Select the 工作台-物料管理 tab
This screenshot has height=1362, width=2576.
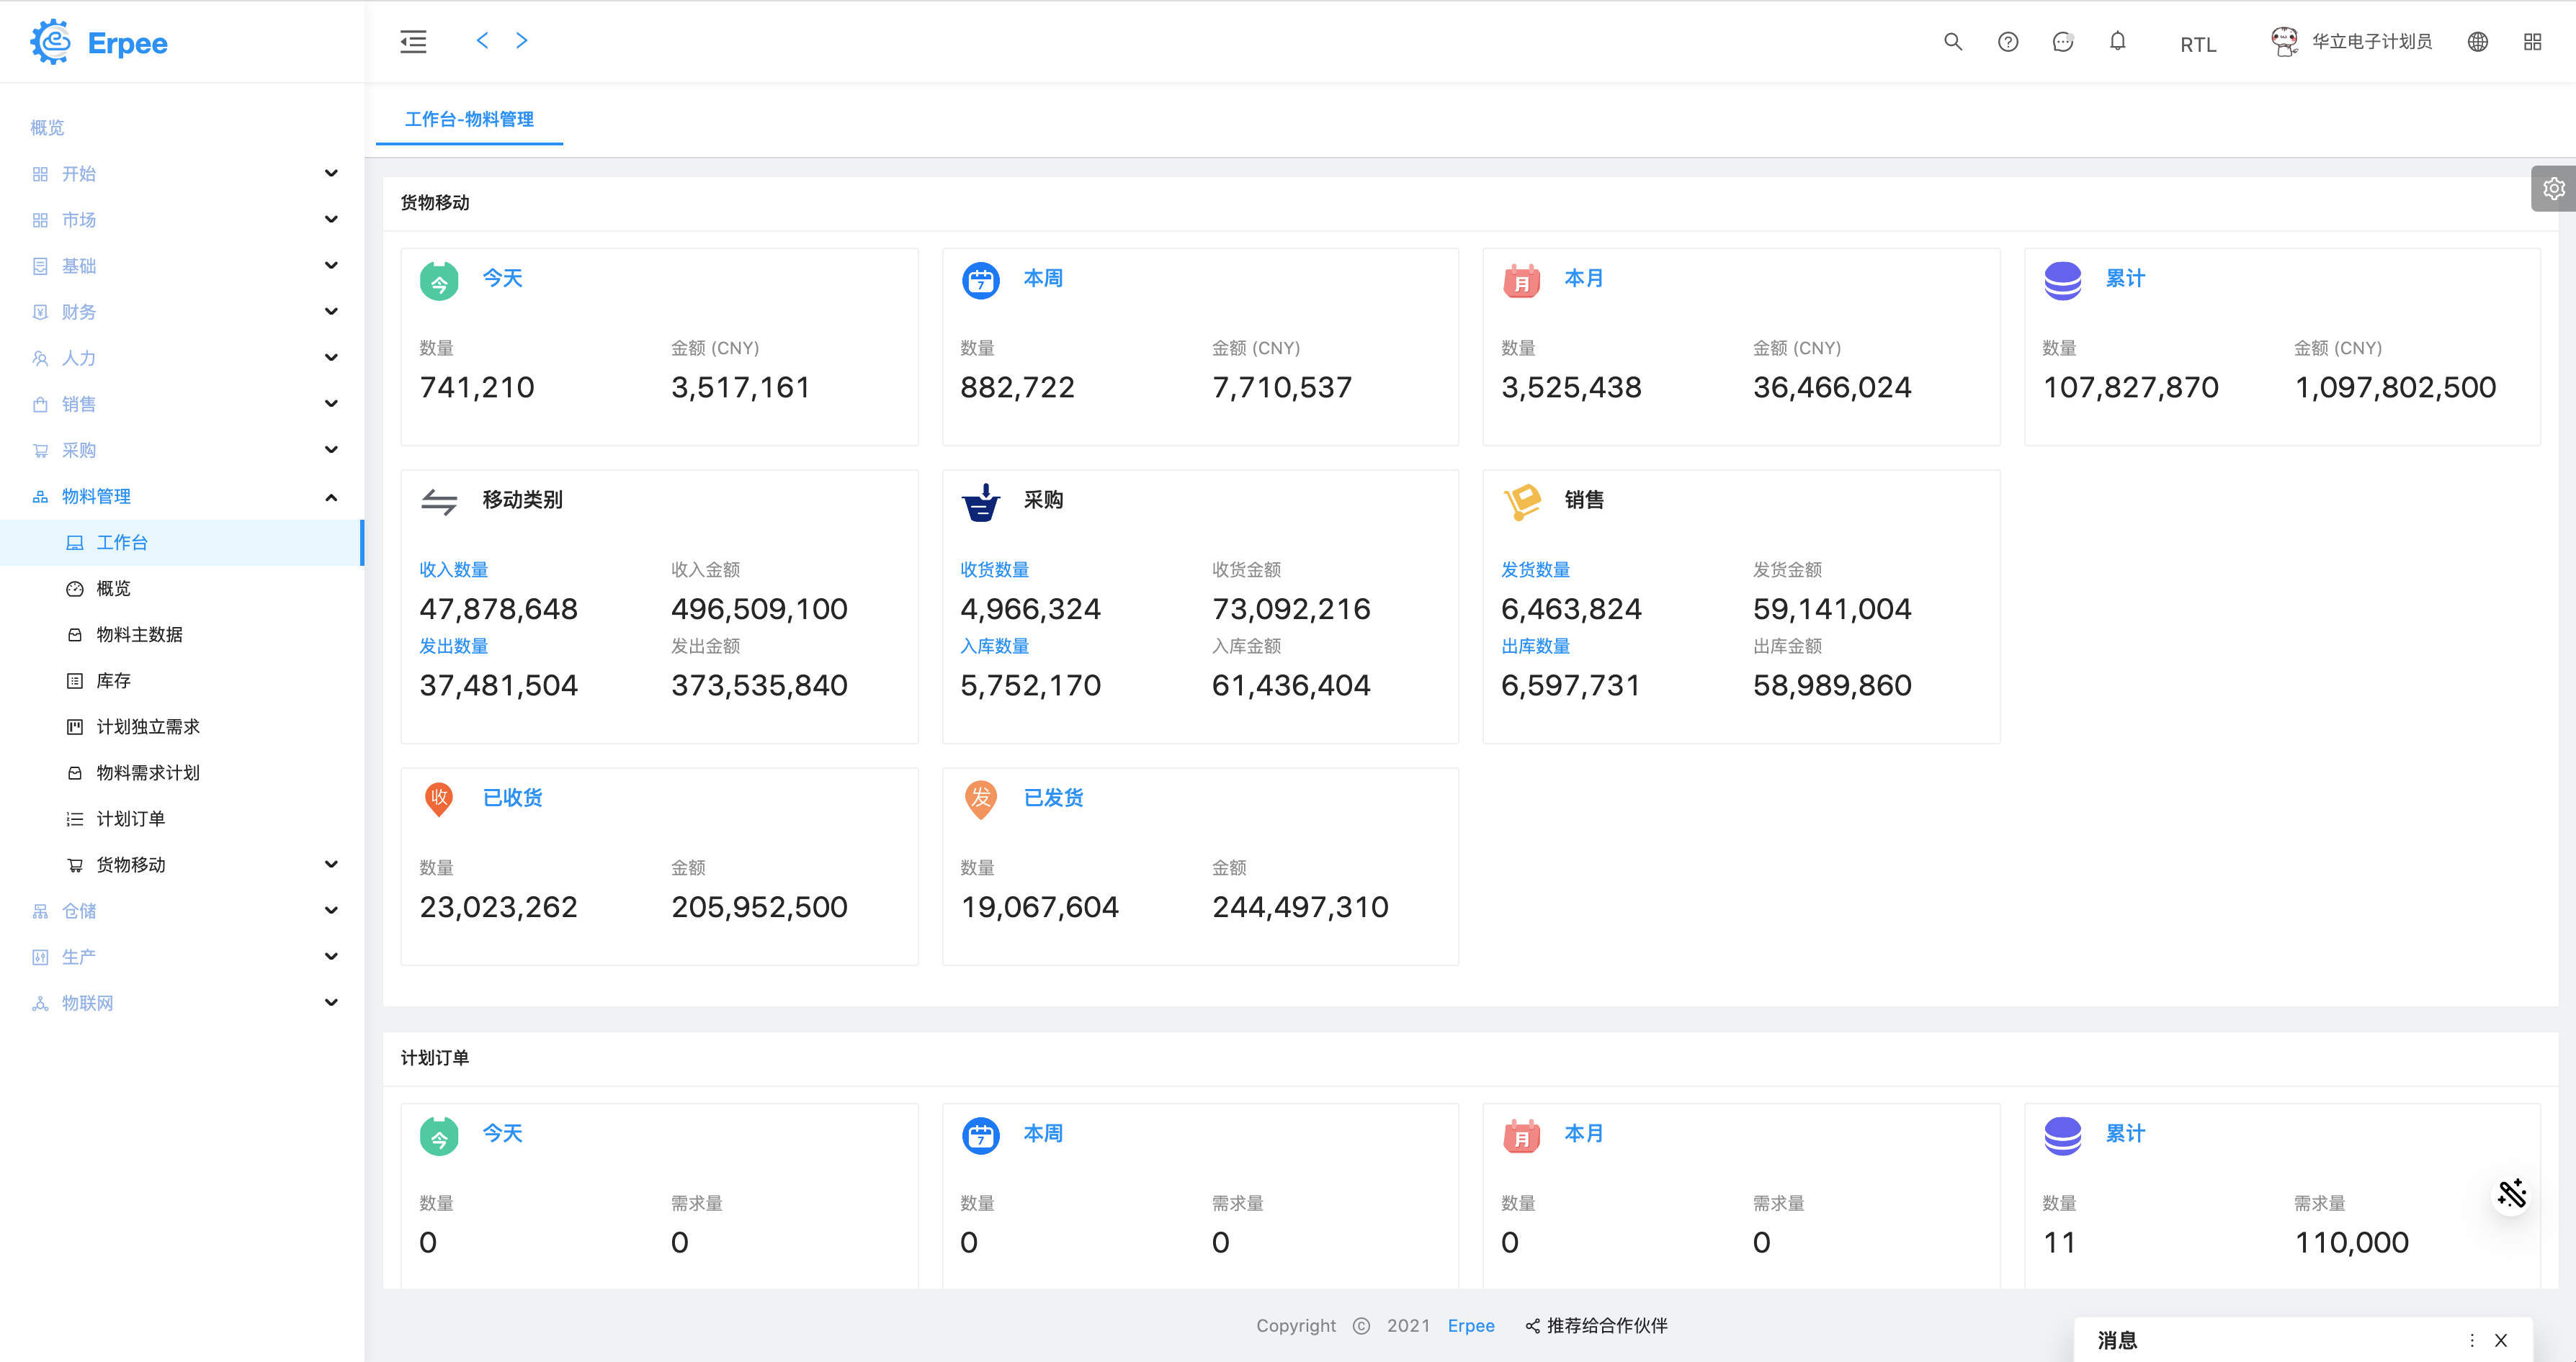click(469, 120)
